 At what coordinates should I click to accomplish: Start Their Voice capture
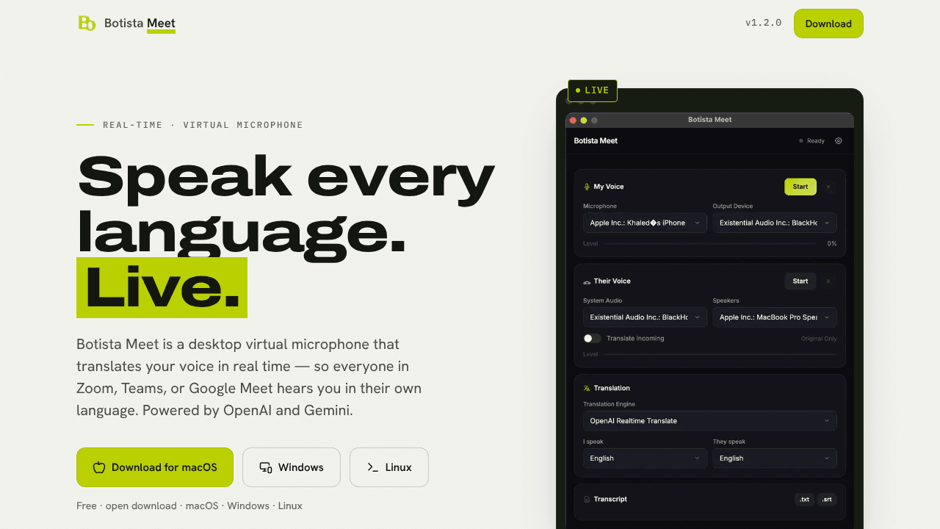[800, 281]
